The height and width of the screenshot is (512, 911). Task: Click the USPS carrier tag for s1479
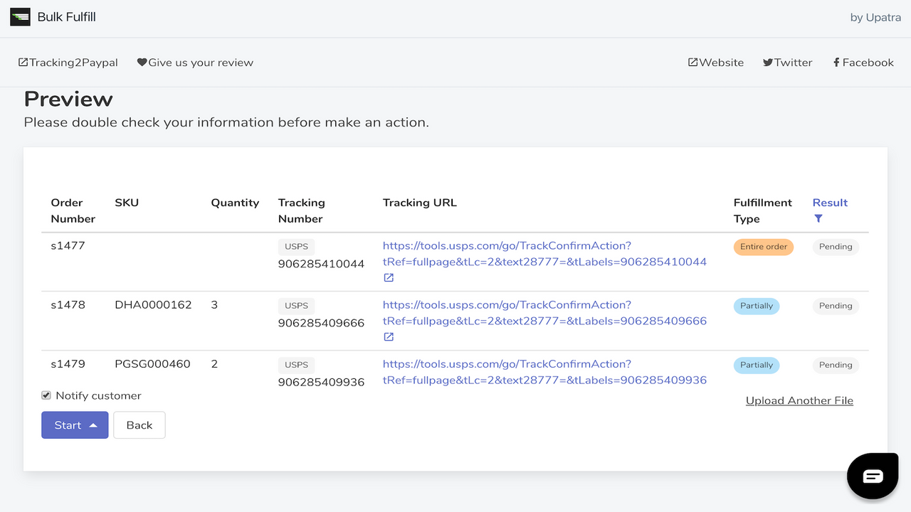(x=296, y=365)
